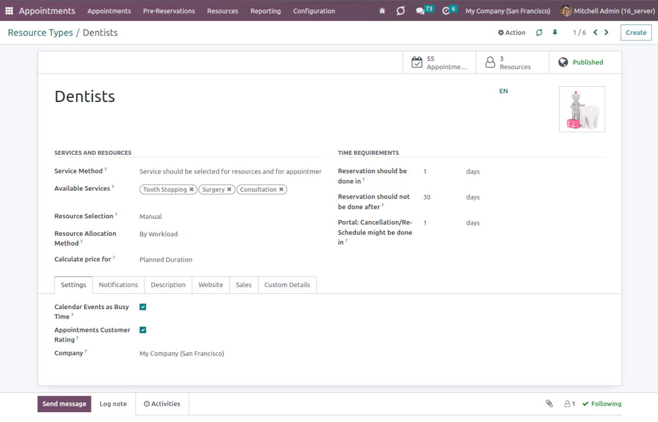
Task: Uncheck Calendar Events as Busy Time
Action: pos(143,307)
